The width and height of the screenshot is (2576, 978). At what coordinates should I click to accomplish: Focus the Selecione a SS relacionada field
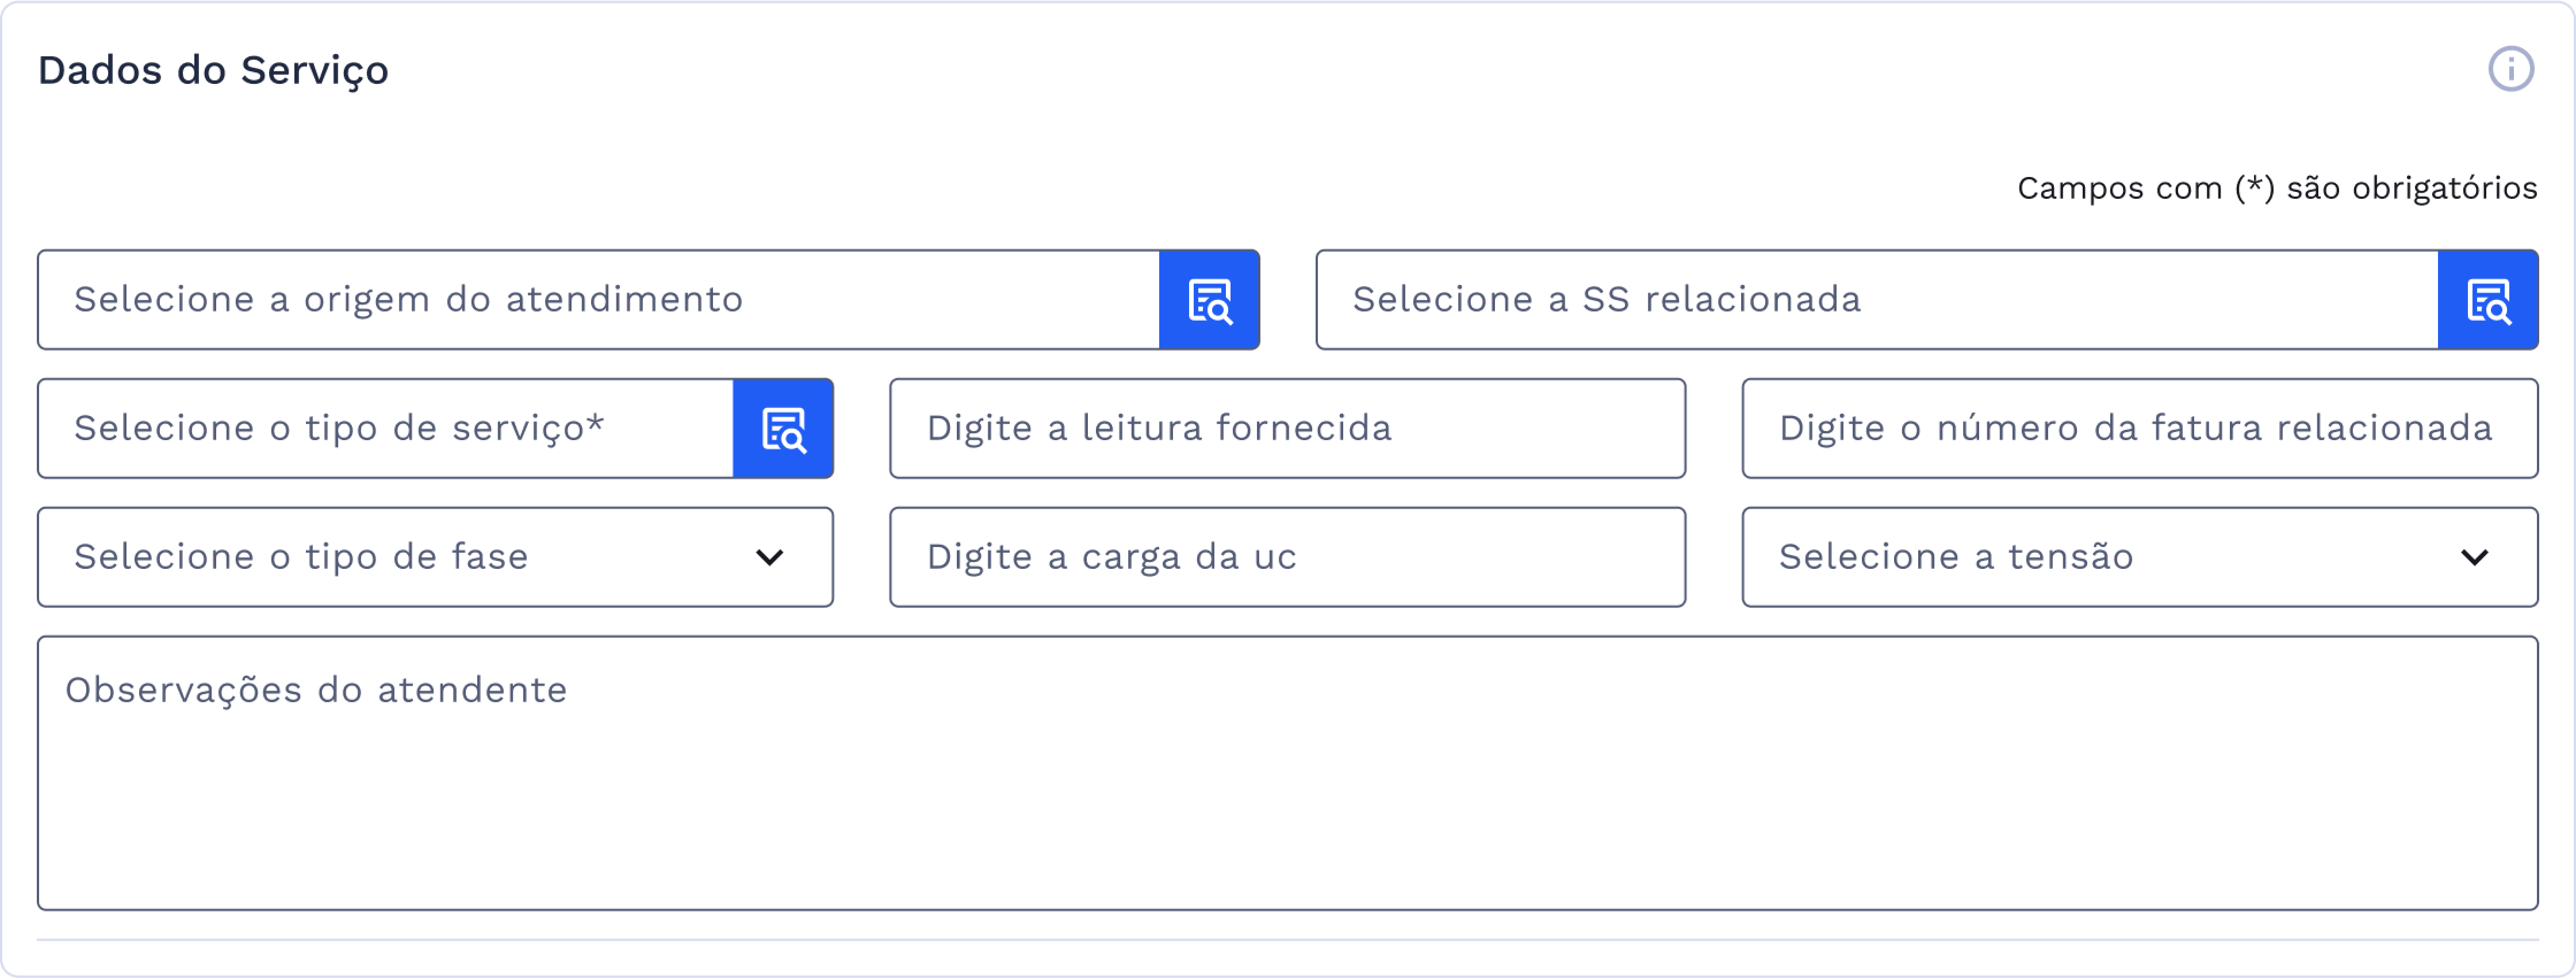1876,300
